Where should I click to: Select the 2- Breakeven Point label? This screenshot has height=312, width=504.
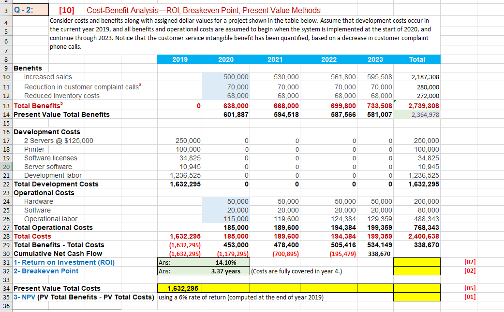coord(46,271)
